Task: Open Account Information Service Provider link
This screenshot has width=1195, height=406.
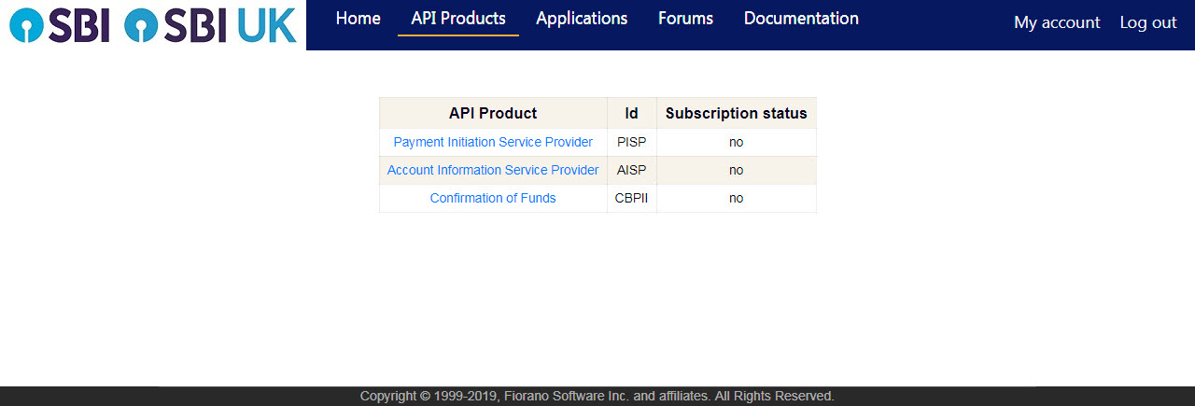Action: click(x=493, y=170)
